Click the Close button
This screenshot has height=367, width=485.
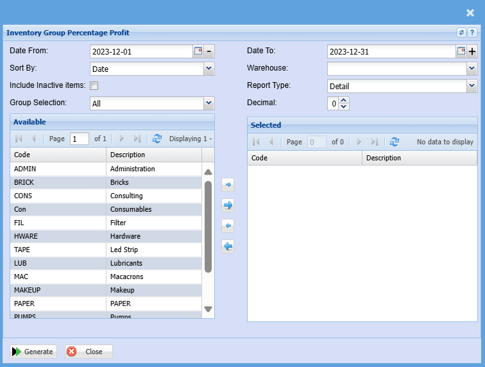[89, 352]
